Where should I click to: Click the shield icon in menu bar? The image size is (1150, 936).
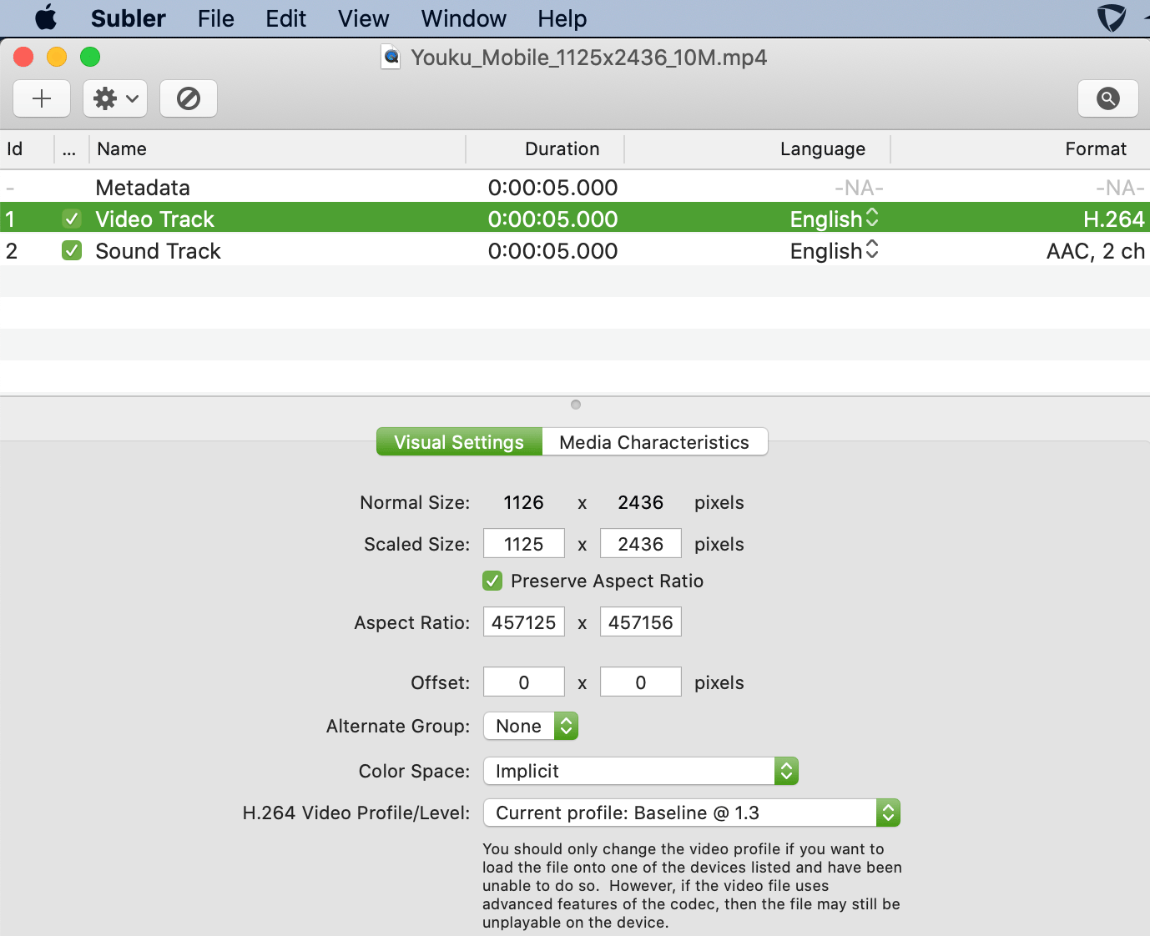(1111, 18)
